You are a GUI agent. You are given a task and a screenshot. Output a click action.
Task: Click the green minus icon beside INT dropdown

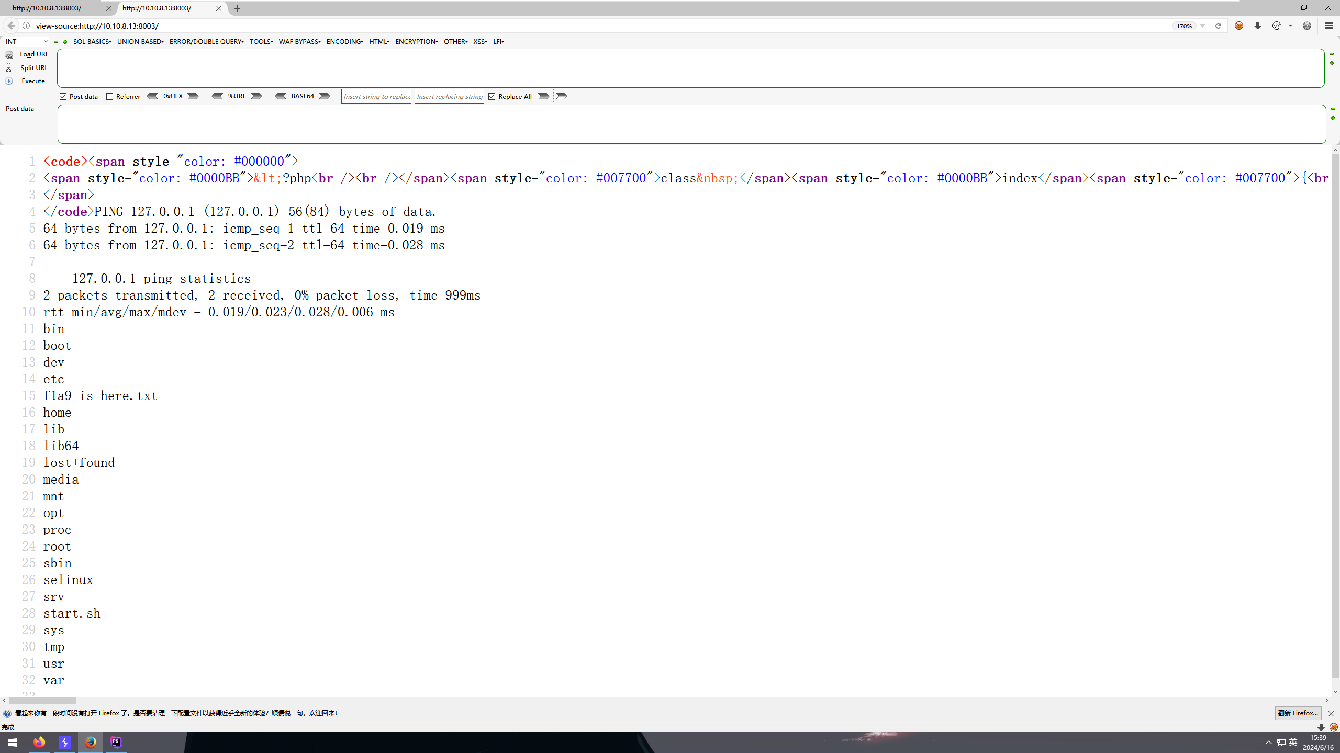[56, 42]
